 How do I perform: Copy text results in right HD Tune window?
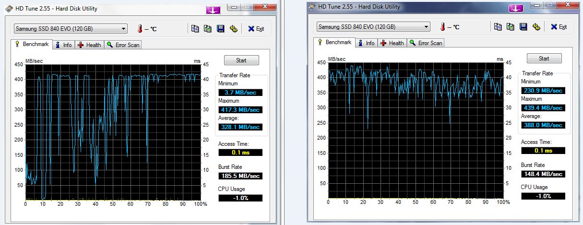click(498, 27)
